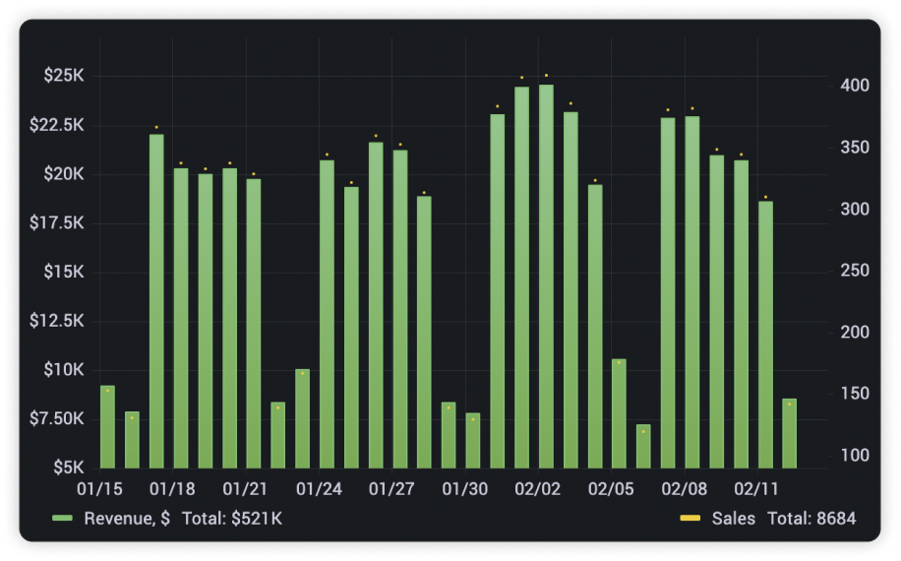The width and height of the screenshot is (901, 561).
Task: Select the last revenue bar on the right
Action: pos(789,433)
